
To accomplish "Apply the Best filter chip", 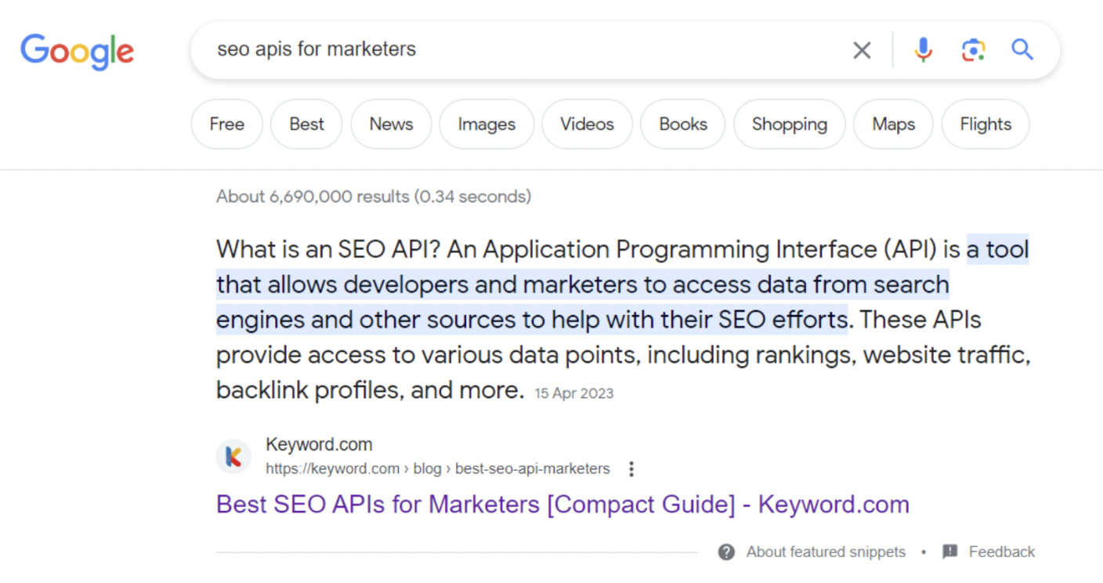I will click(306, 124).
